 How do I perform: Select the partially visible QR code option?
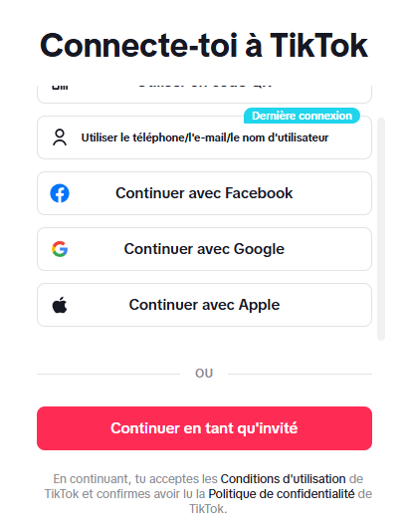pyautogui.click(x=204, y=94)
